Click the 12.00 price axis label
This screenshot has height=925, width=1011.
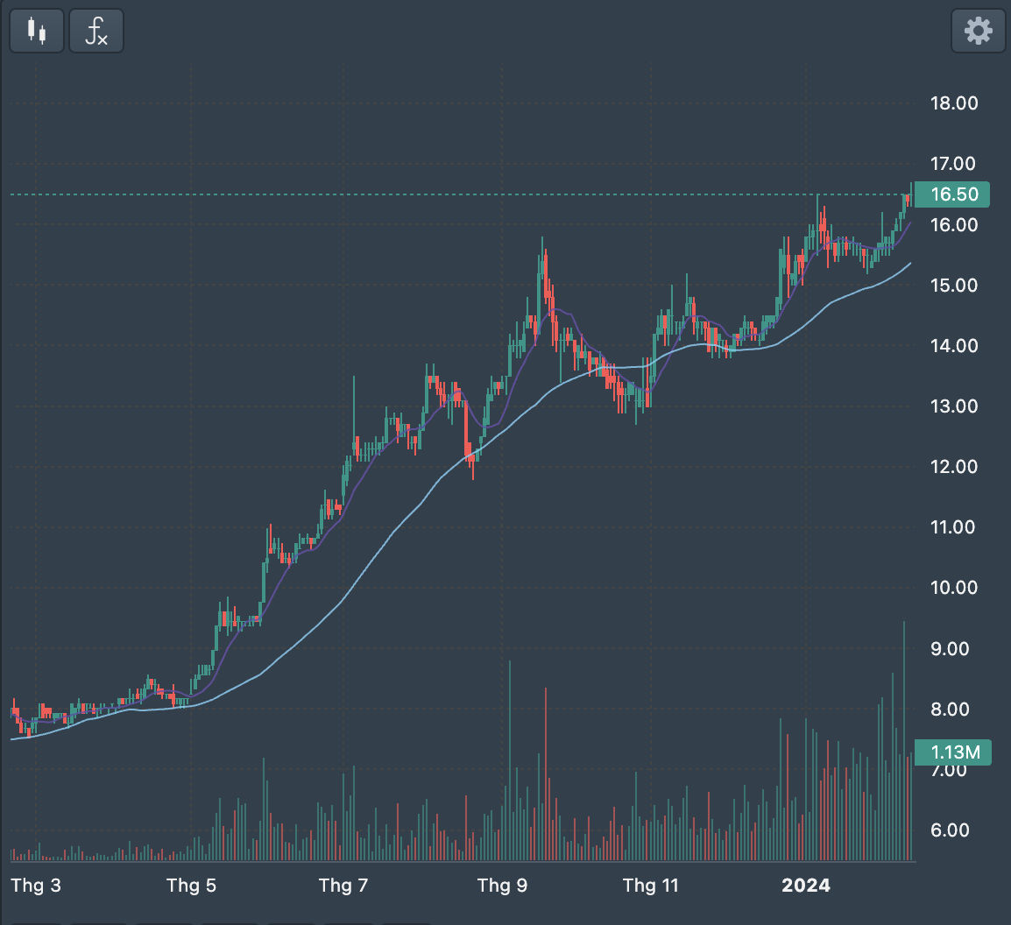(x=953, y=467)
